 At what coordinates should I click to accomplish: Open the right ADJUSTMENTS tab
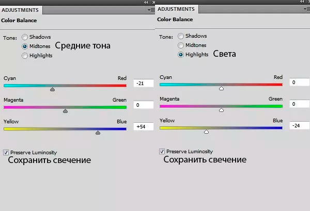pyautogui.click(x=176, y=9)
